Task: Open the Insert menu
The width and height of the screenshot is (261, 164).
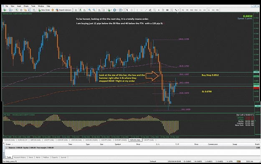Action: point(19,6)
